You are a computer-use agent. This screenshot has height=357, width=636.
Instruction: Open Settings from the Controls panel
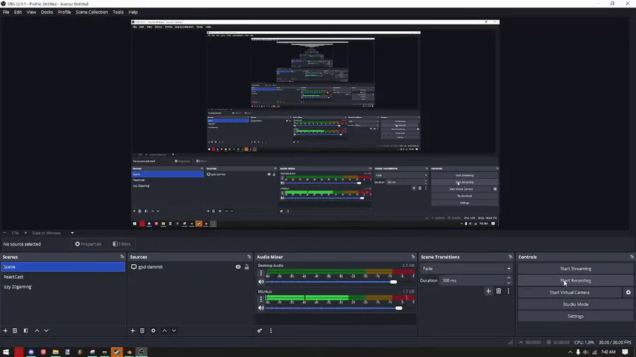point(575,316)
